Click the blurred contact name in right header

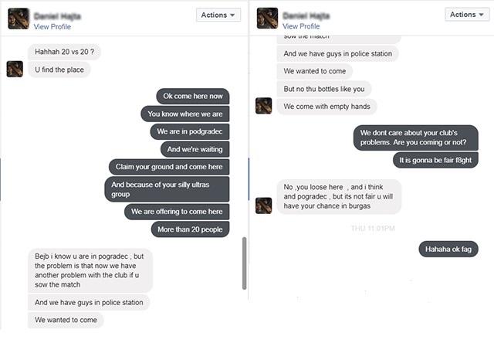click(307, 15)
